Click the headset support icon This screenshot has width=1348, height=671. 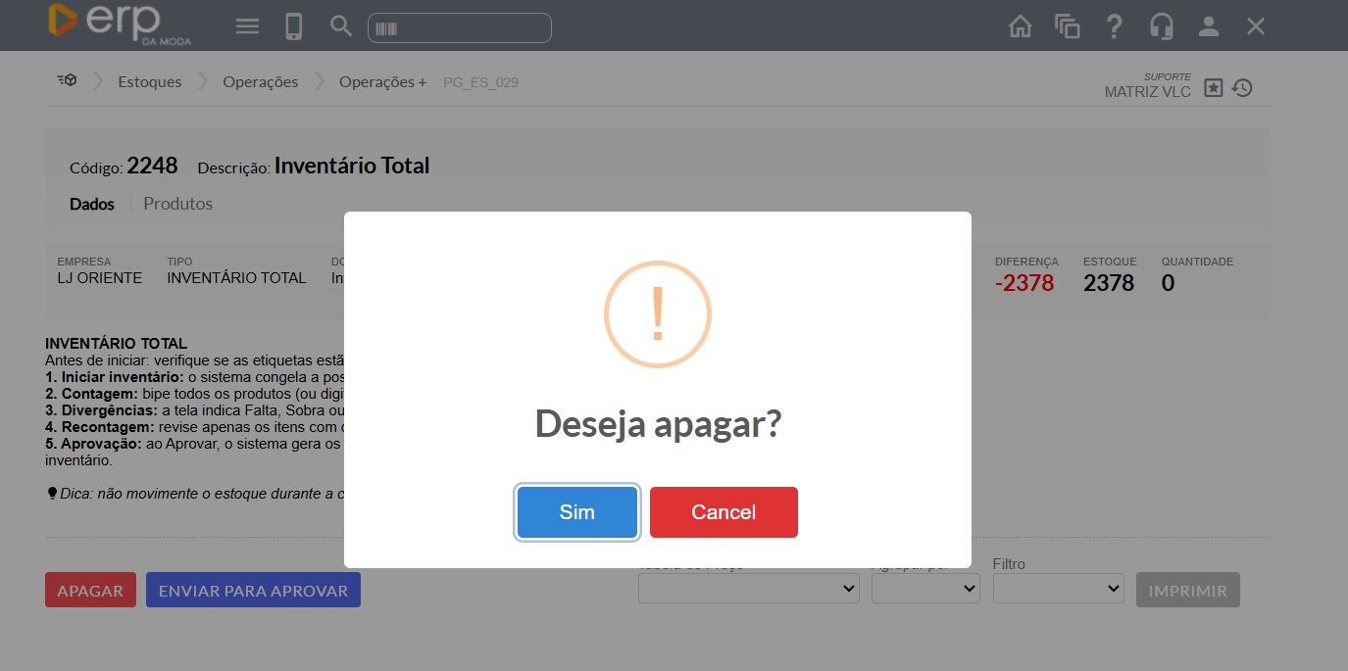(x=1162, y=26)
